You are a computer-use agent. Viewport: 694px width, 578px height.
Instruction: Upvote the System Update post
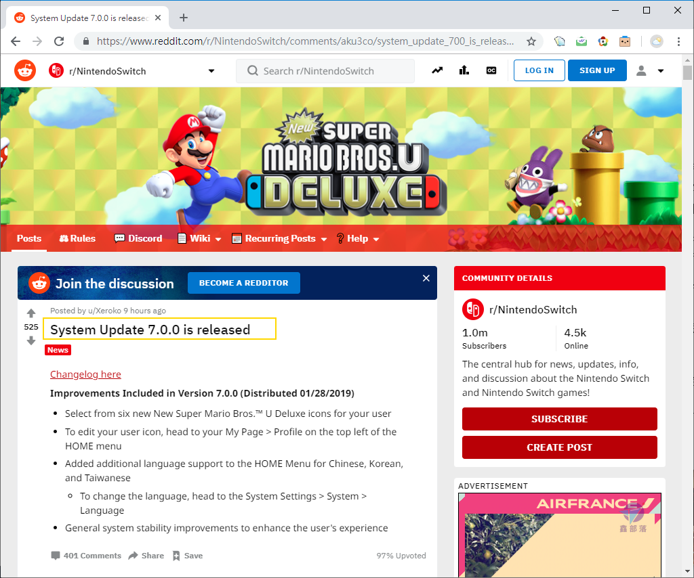tap(31, 313)
